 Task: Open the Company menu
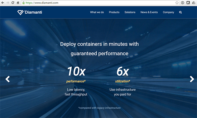[x=168, y=12]
